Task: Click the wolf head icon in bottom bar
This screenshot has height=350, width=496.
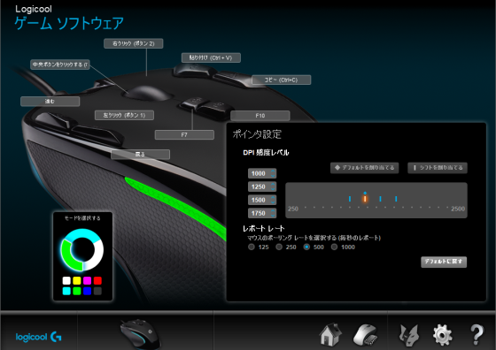Action: [408, 335]
